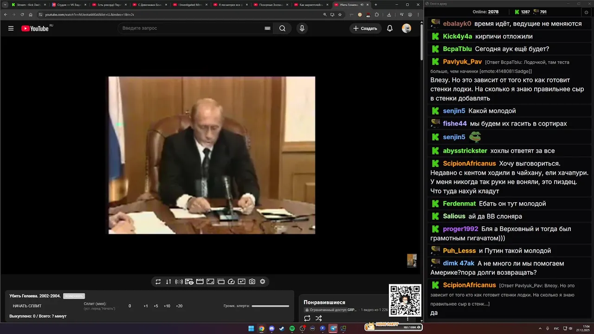594x334 pixels.
Task: Add +5 minutes to split
Action: [x=156, y=306]
